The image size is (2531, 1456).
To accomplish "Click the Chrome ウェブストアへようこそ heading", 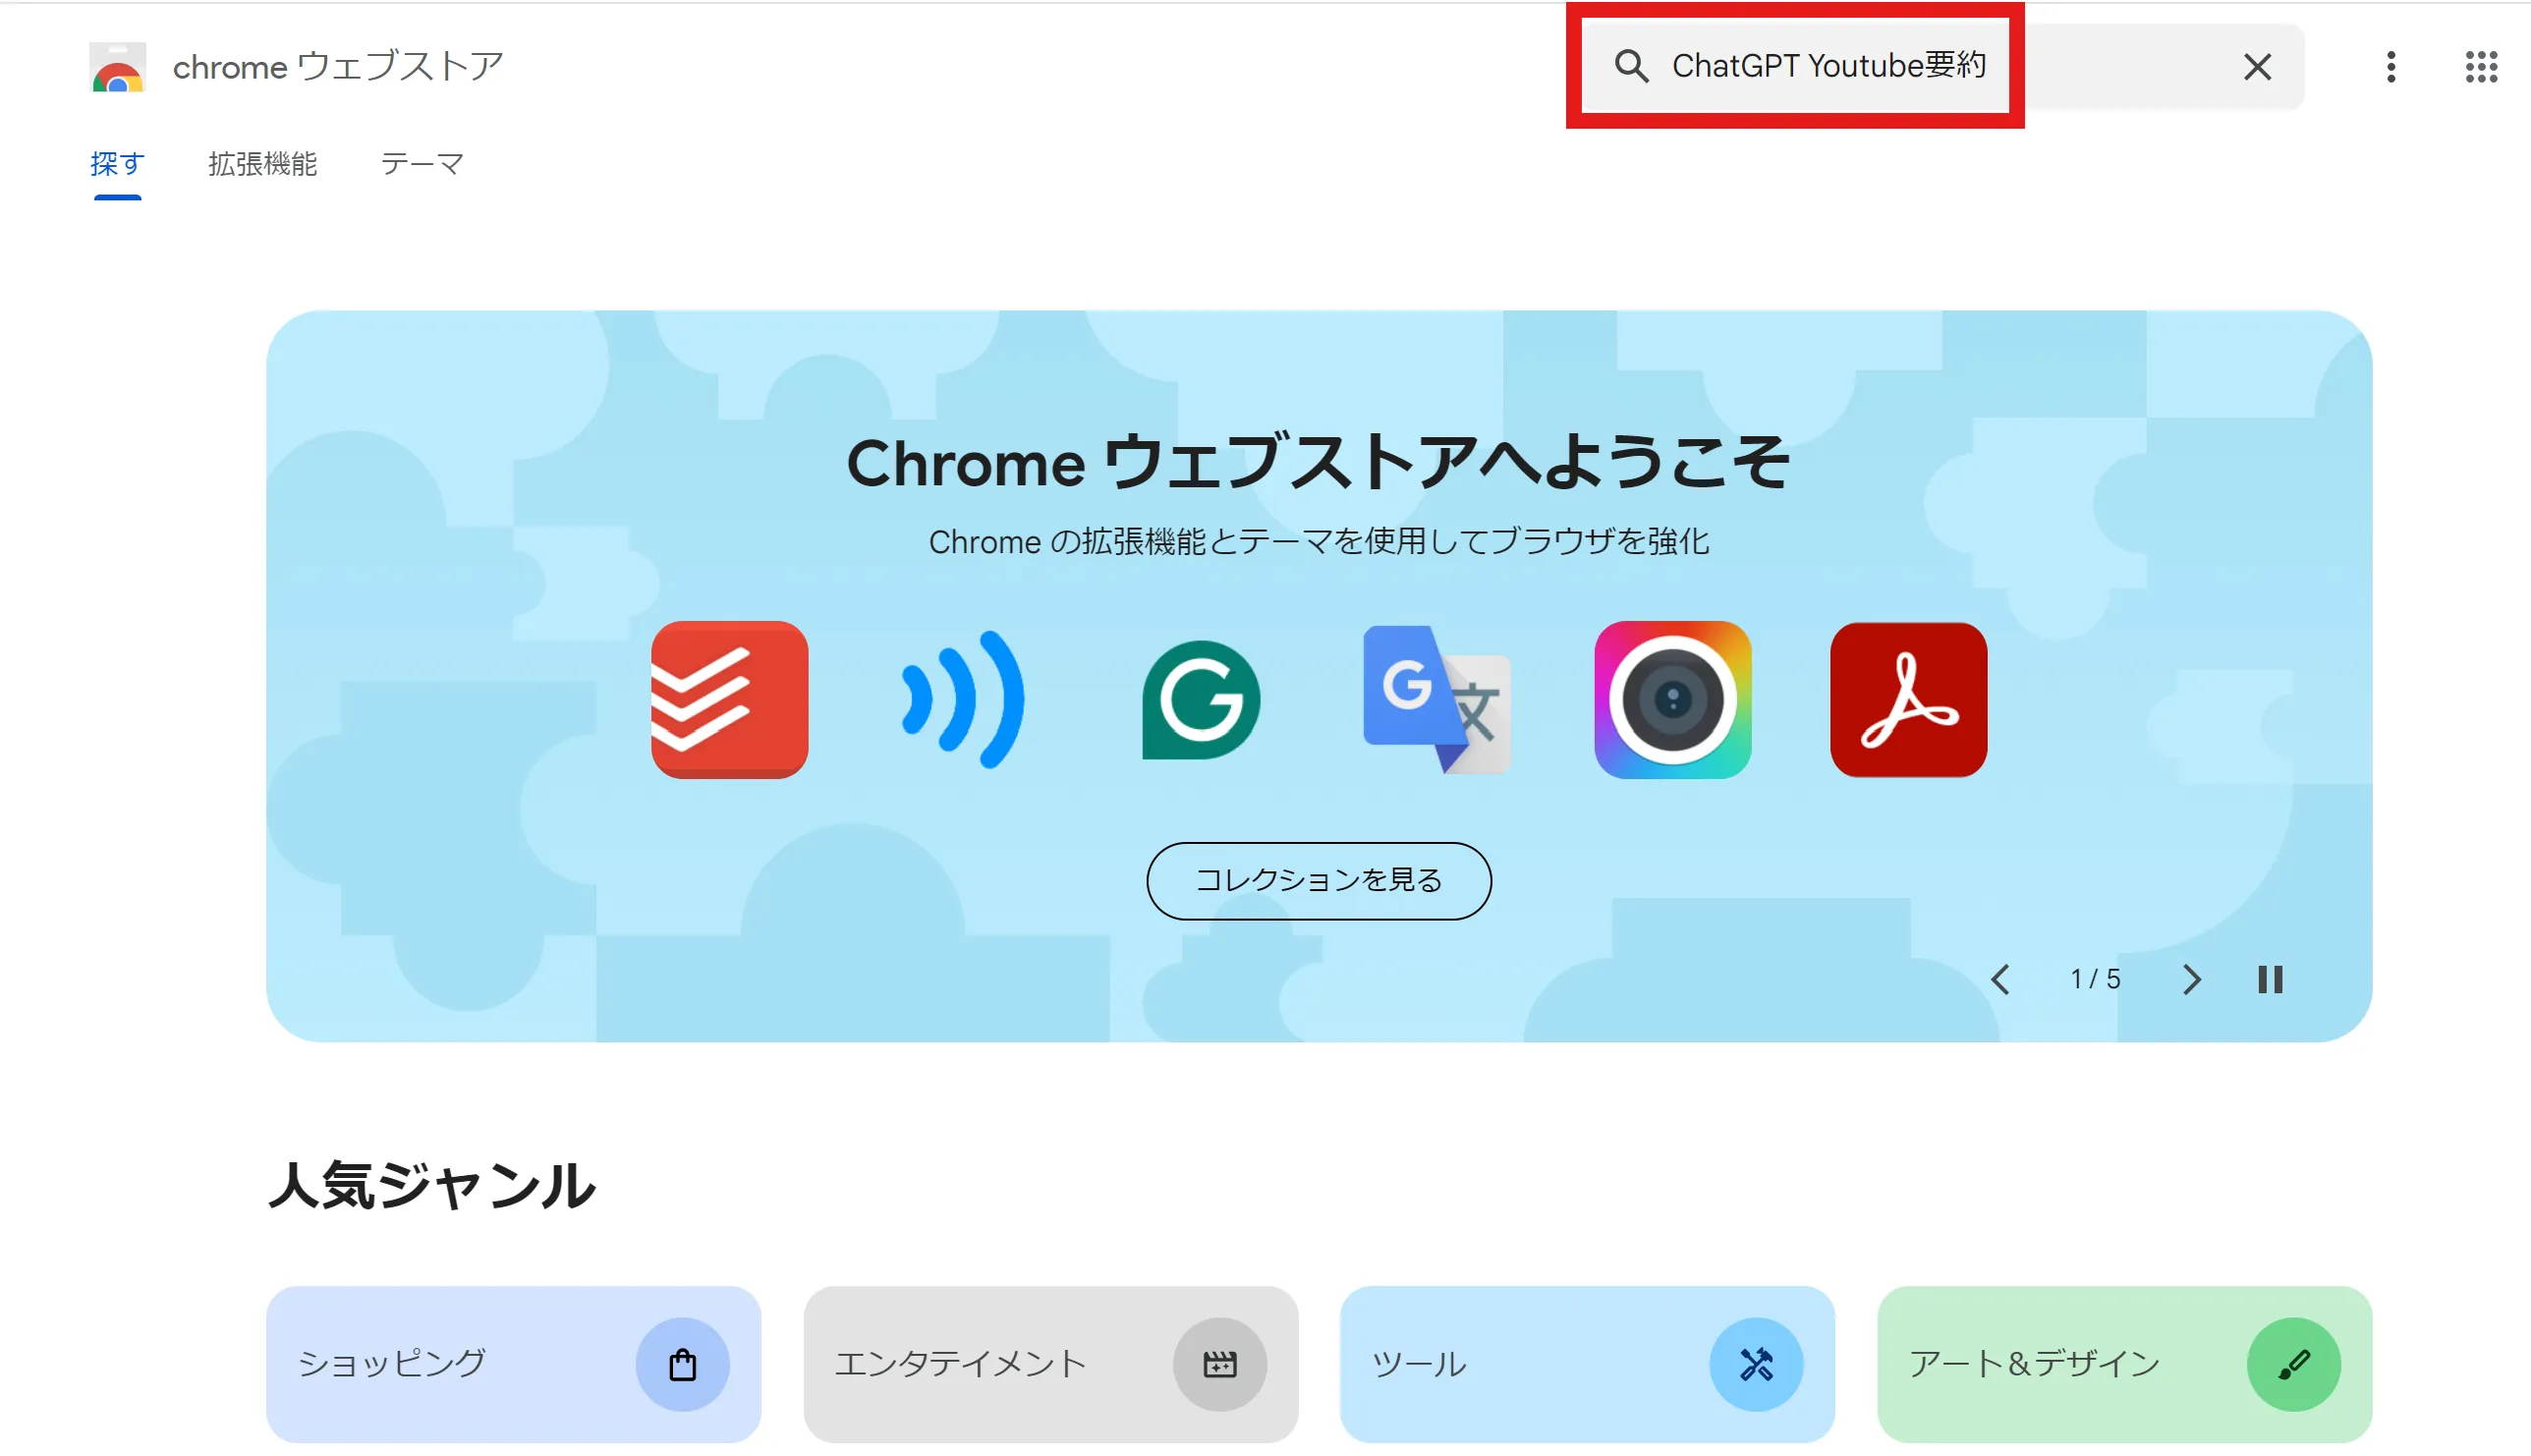I will coord(1318,462).
